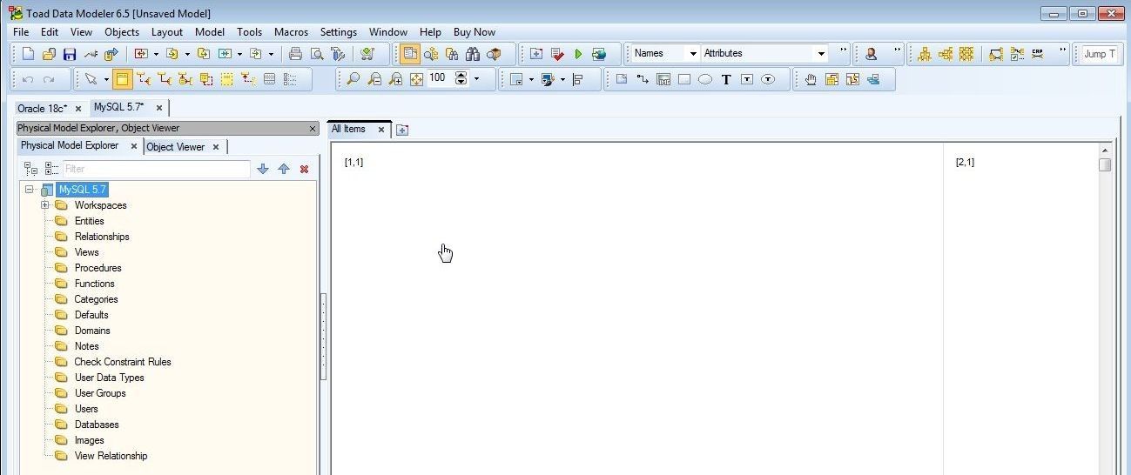Select the Line connector tool icon
1131x475 pixels.
[643, 79]
